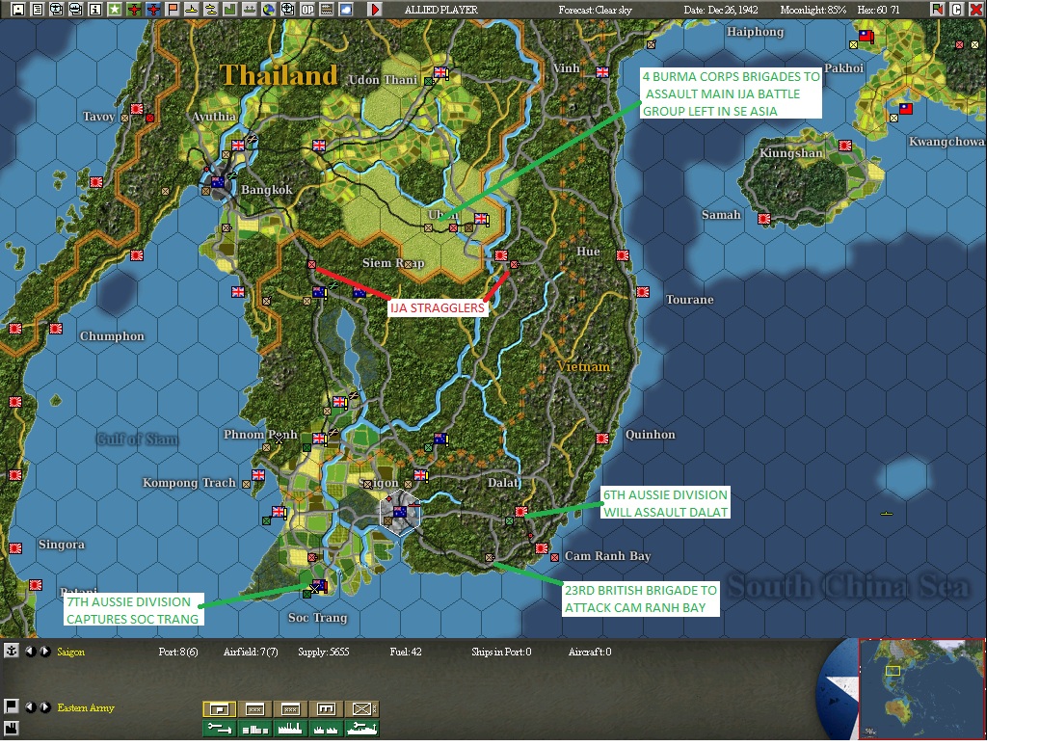This screenshot has width=1039, height=746.
Task: Click the orange flag toolbar icon
Action: click(173, 10)
